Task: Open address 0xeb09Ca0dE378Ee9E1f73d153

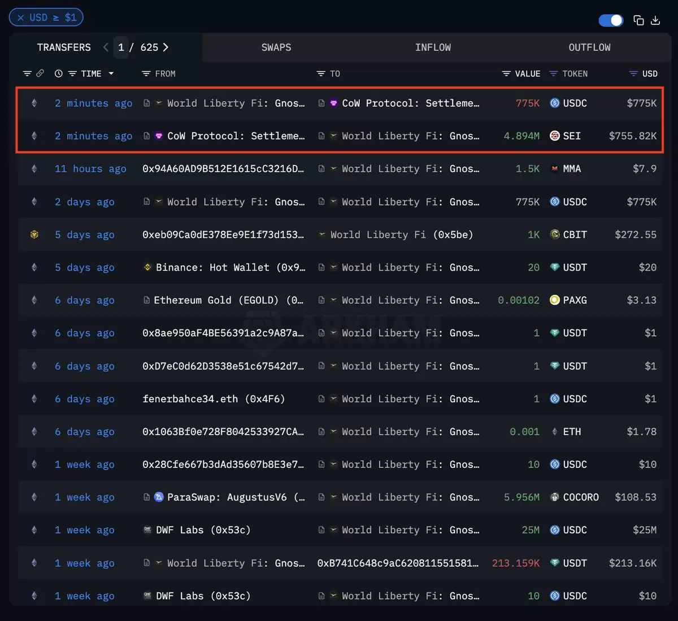Action: pos(223,234)
